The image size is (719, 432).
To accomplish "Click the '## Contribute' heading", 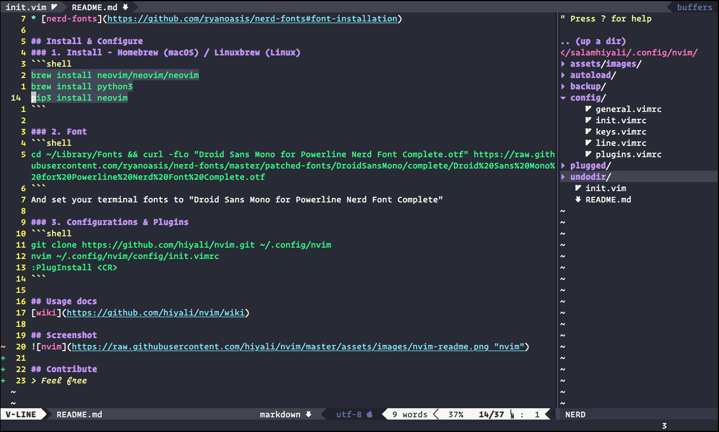I will [64, 369].
